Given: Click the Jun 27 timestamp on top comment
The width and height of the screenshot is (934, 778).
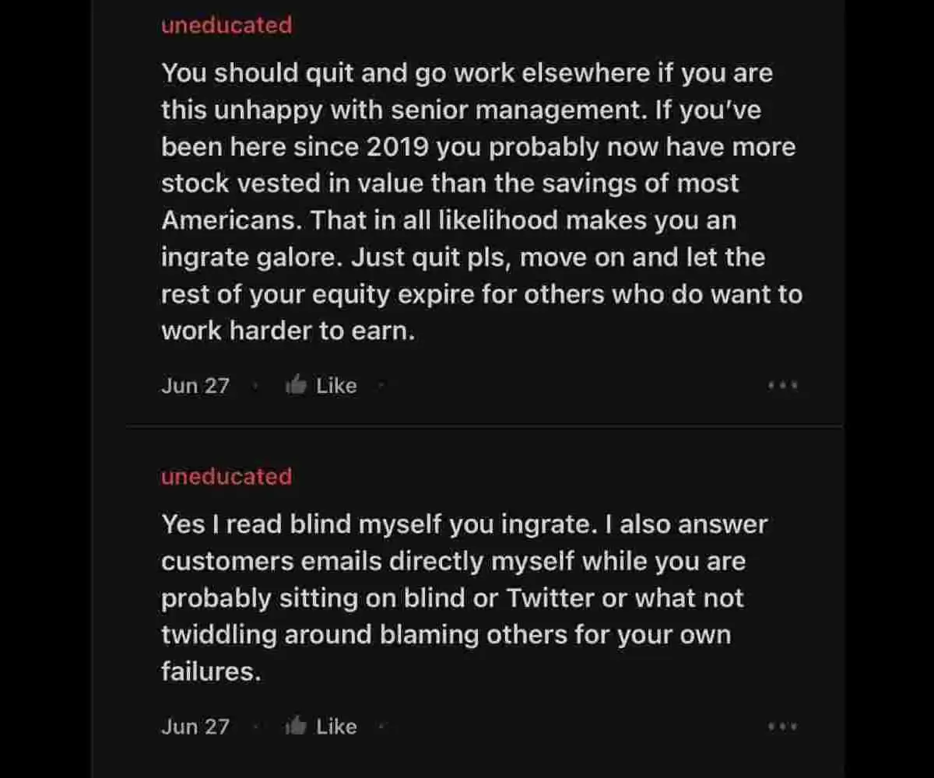Looking at the screenshot, I should 195,386.
